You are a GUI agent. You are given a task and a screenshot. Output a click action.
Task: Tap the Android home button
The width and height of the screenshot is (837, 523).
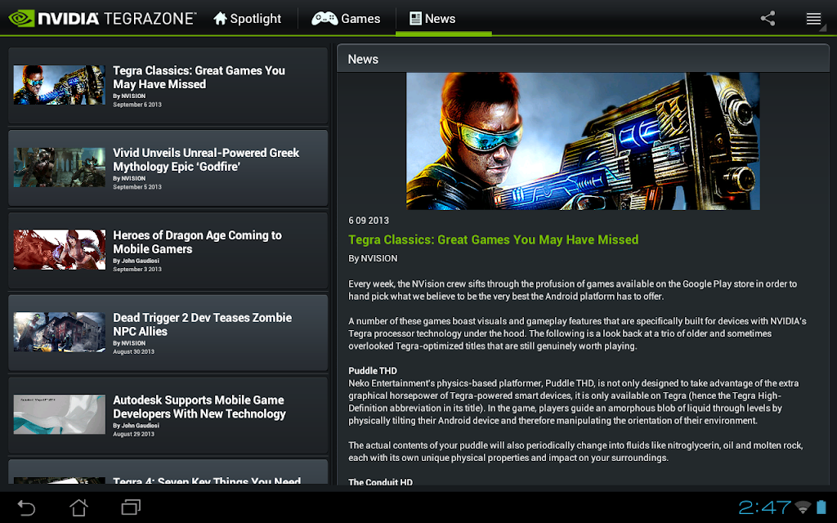pos(78,507)
